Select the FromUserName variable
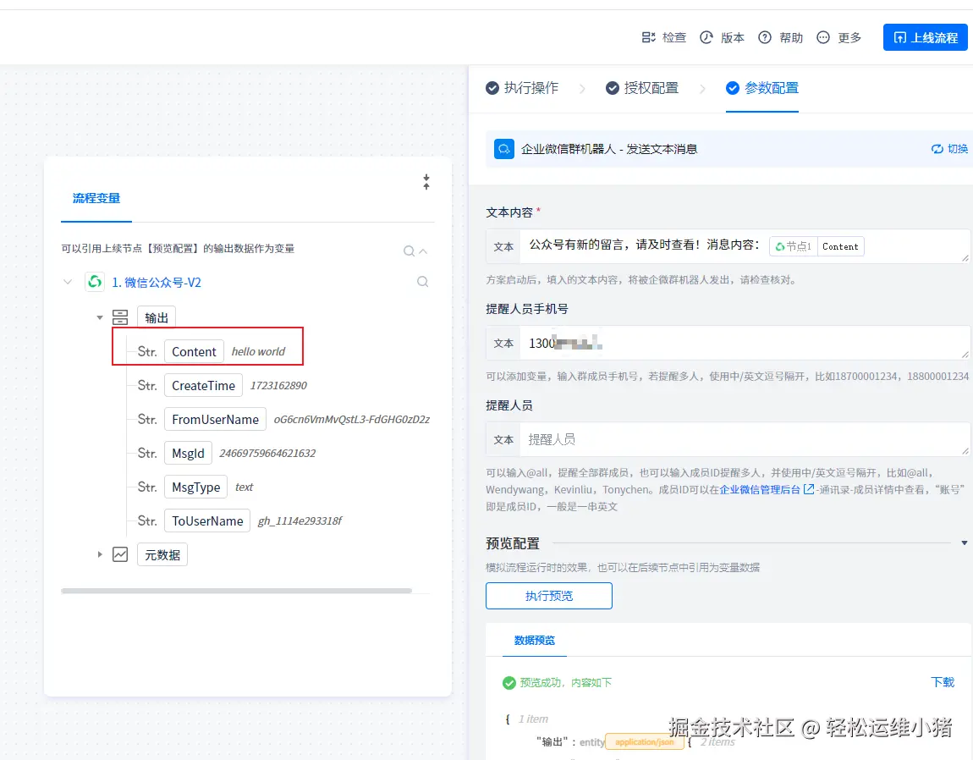 click(x=215, y=419)
